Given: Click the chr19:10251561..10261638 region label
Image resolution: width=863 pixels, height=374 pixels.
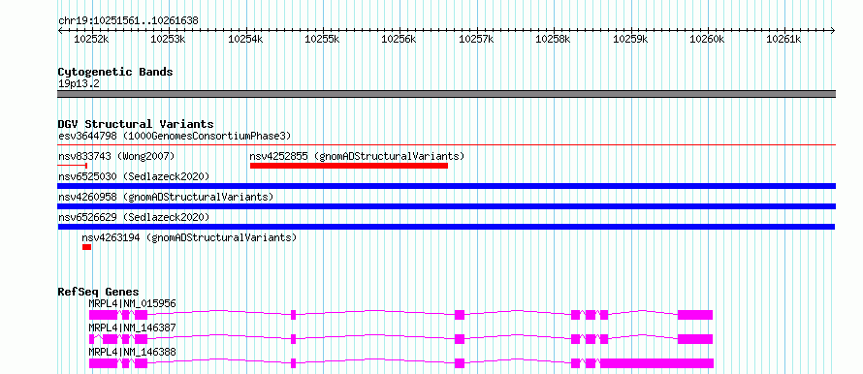Looking at the screenshot, I should pyautogui.click(x=128, y=21).
